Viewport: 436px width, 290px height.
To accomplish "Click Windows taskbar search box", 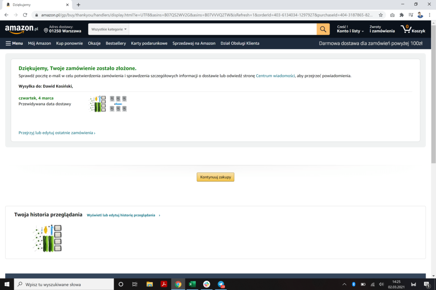I will [64, 284].
